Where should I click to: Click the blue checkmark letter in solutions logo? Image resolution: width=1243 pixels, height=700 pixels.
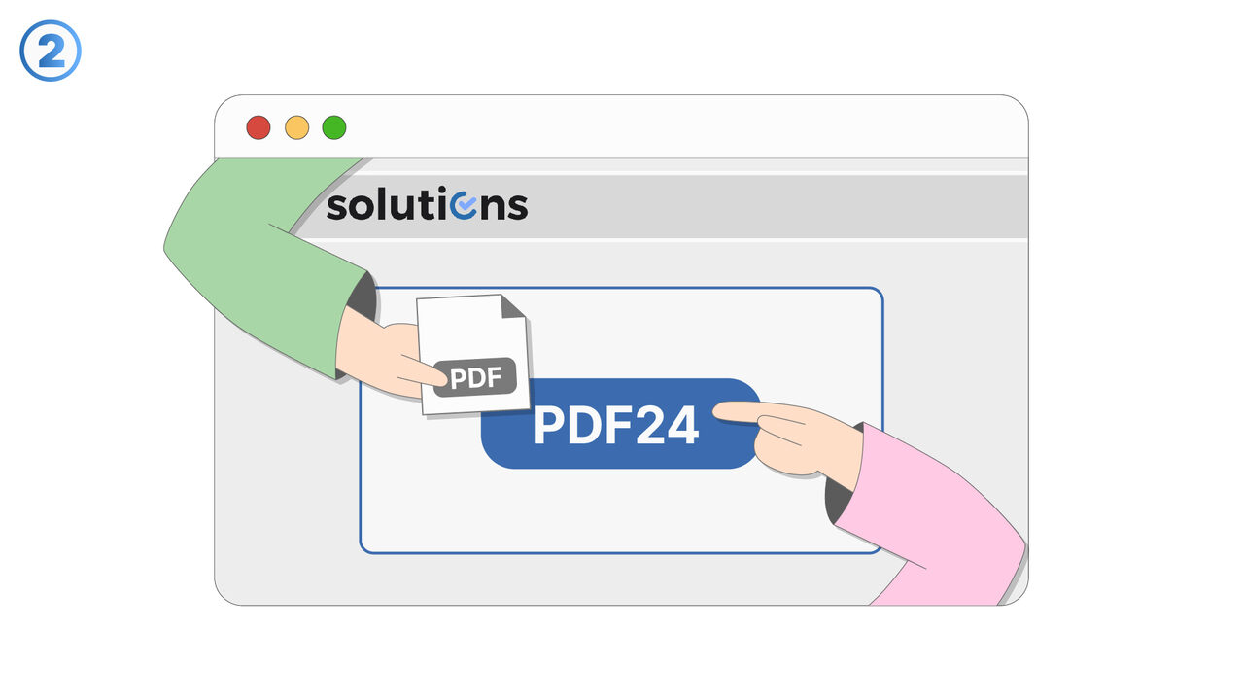465,206
